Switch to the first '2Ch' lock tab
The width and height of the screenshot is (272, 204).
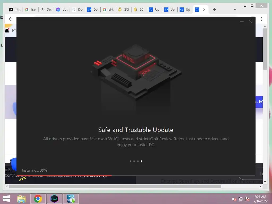tap(124, 10)
